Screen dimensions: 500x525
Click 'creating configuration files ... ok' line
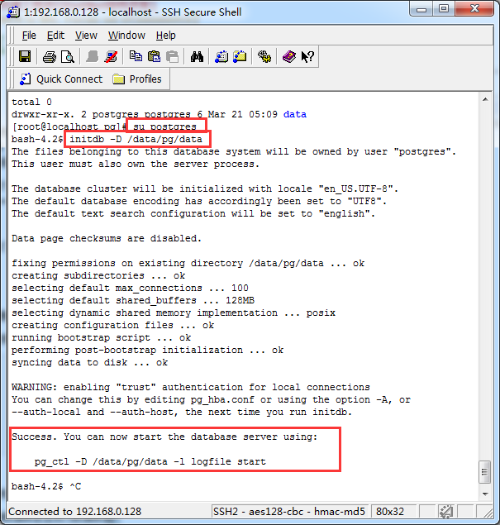point(112,325)
